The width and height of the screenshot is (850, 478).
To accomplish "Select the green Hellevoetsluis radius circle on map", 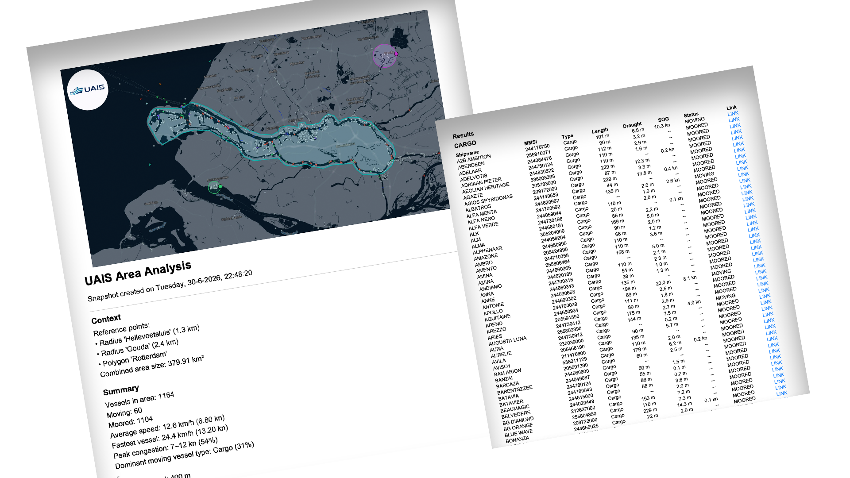I will (x=215, y=187).
